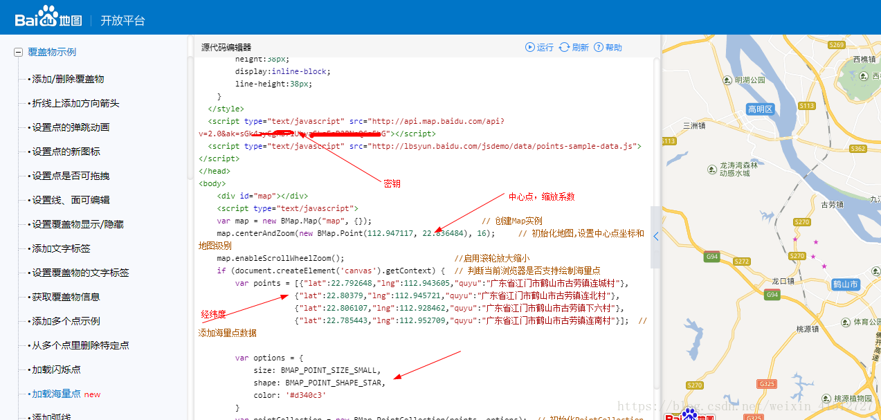Image resolution: width=881 pixels, height=420 pixels.
Task: Collapse the code panel with arrow handle
Action: coord(655,237)
